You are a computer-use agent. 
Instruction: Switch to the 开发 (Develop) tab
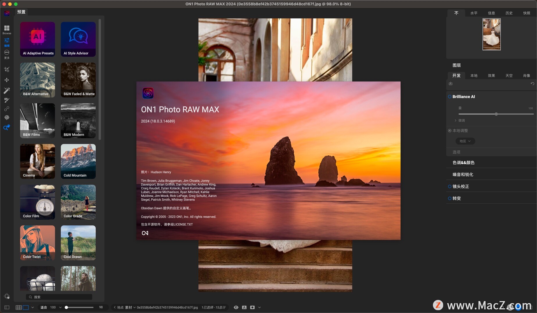(456, 75)
